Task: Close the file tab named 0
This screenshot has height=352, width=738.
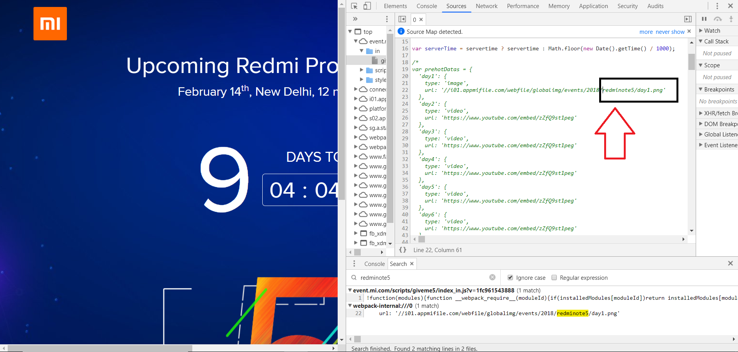Action: pyautogui.click(x=421, y=20)
